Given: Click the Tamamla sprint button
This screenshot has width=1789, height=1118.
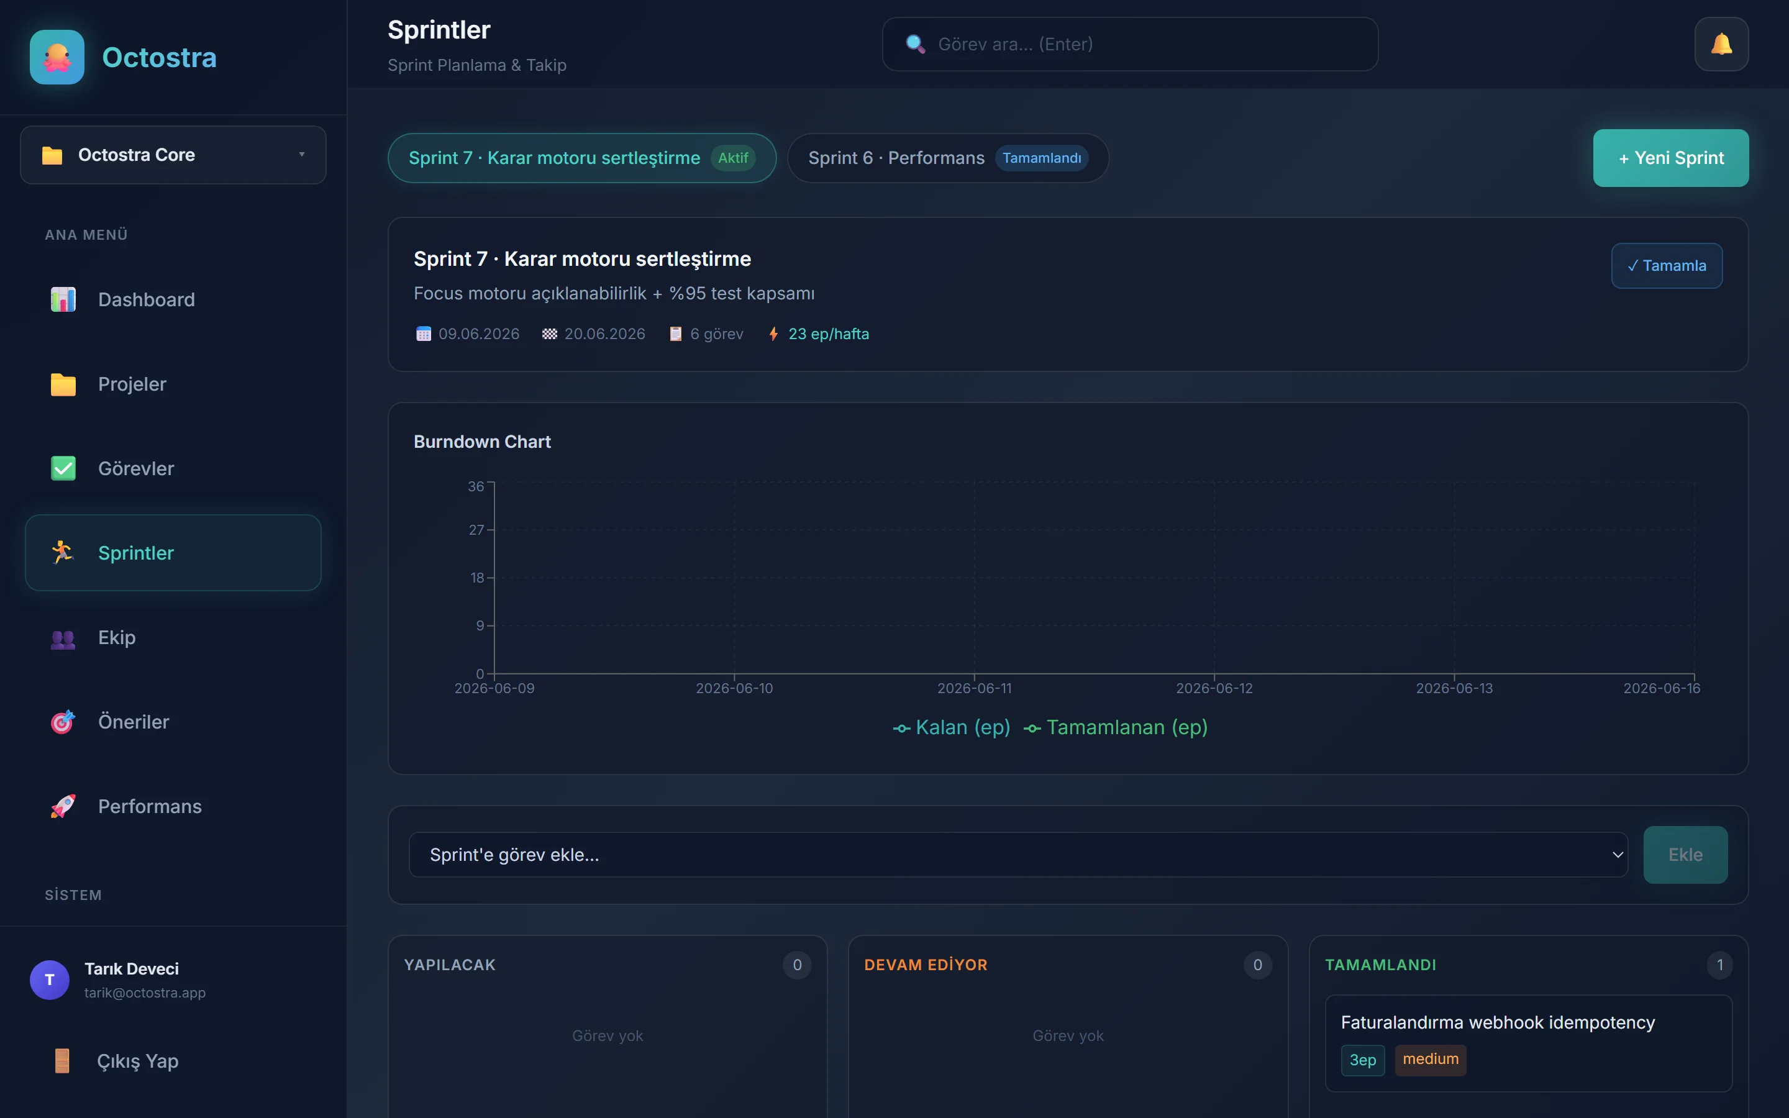Looking at the screenshot, I should pos(1666,265).
